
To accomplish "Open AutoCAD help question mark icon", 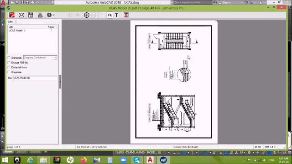I will [261, 2].
